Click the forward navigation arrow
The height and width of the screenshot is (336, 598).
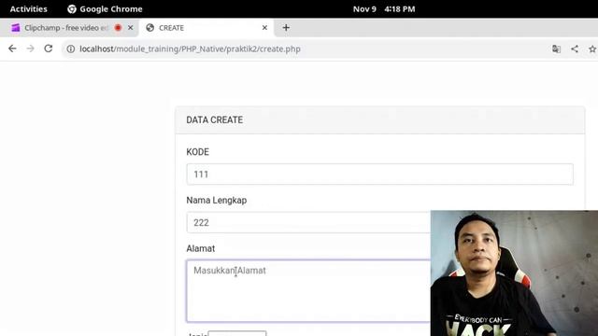(31, 49)
